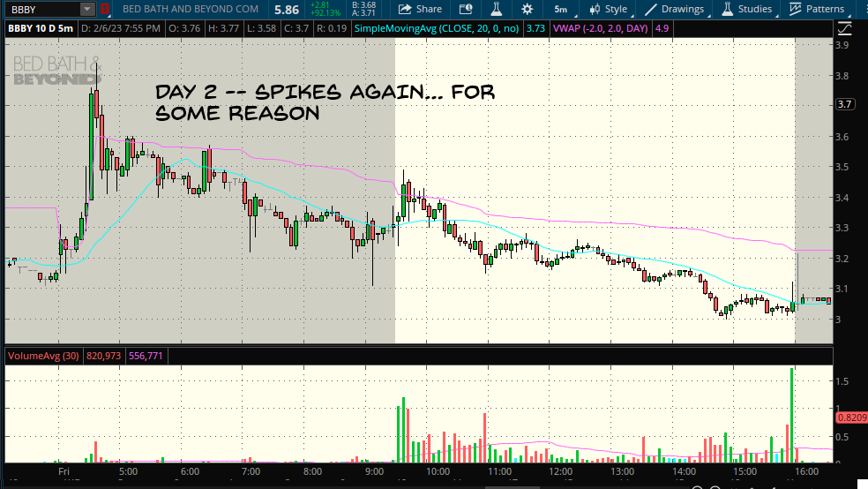The height and width of the screenshot is (489, 868).
Task: Click the Share arrow icon
Action: [405, 9]
